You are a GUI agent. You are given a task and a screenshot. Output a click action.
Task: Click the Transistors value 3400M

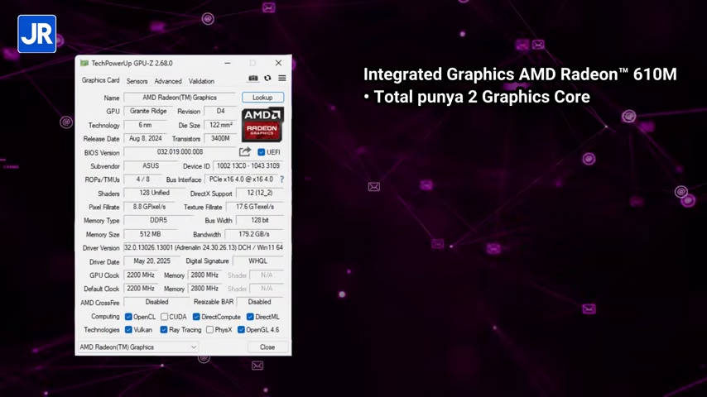(220, 138)
